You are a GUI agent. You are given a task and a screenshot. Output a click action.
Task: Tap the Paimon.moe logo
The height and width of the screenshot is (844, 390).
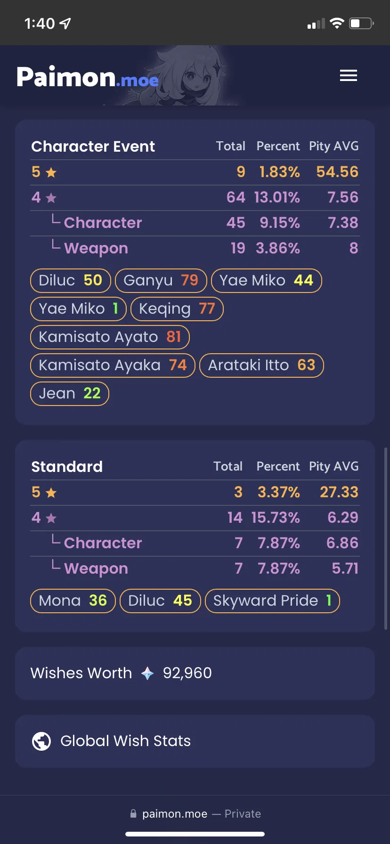(88, 77)
